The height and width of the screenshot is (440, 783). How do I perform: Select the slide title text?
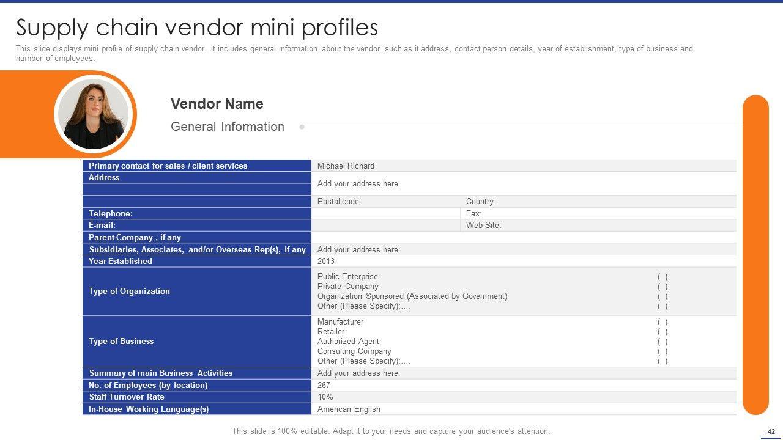[x=196, y=28]
